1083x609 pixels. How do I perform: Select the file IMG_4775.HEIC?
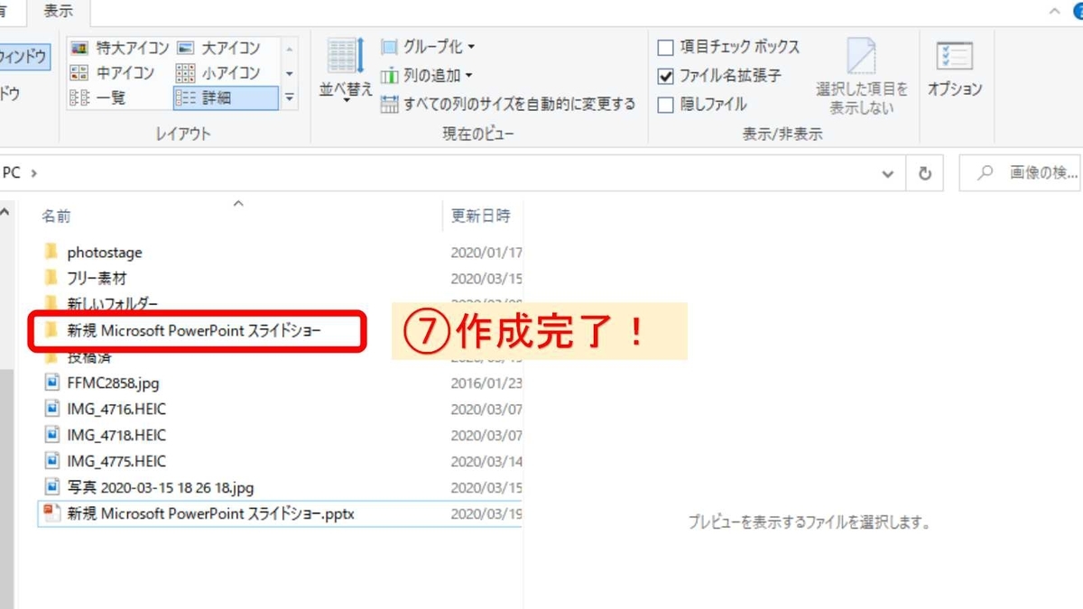[x=116, y=461]
